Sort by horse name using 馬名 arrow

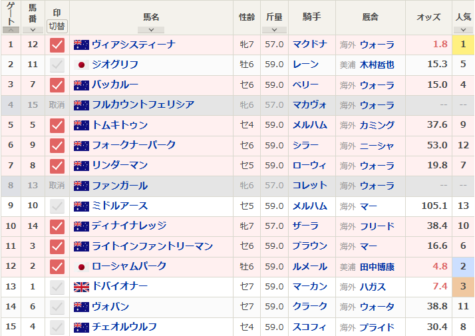pos(151,30)
